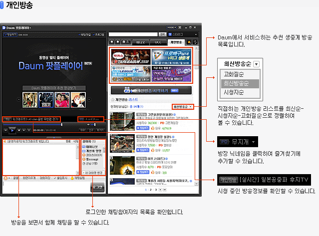
Task: Click the play button
Action: (12, 130)
